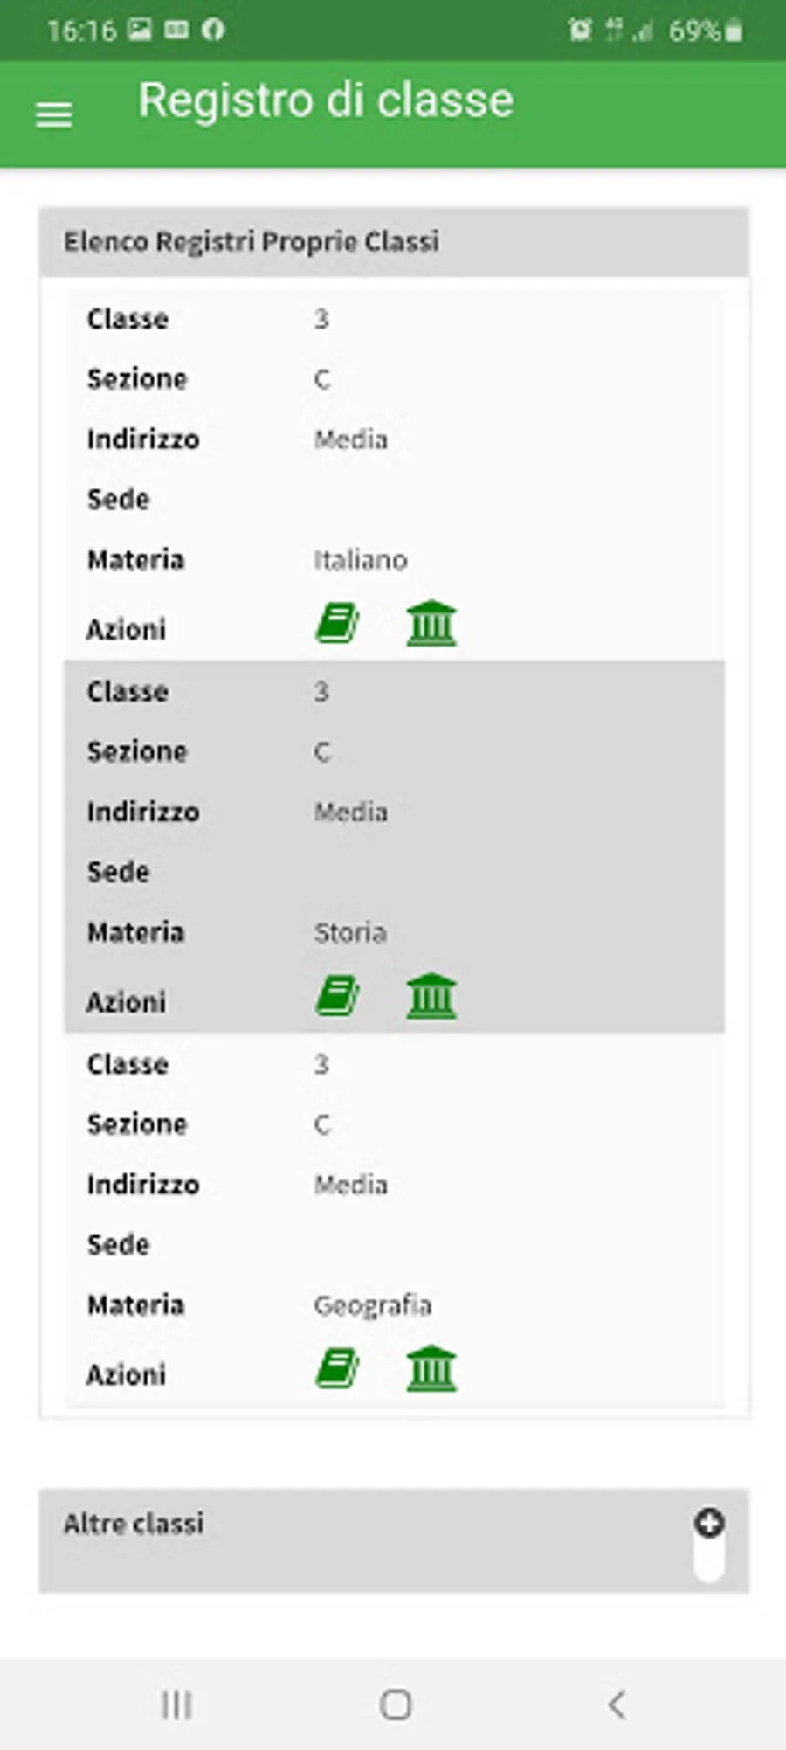
Task: Expand Altre classi with the plus icon
Action: (709, 1523)
